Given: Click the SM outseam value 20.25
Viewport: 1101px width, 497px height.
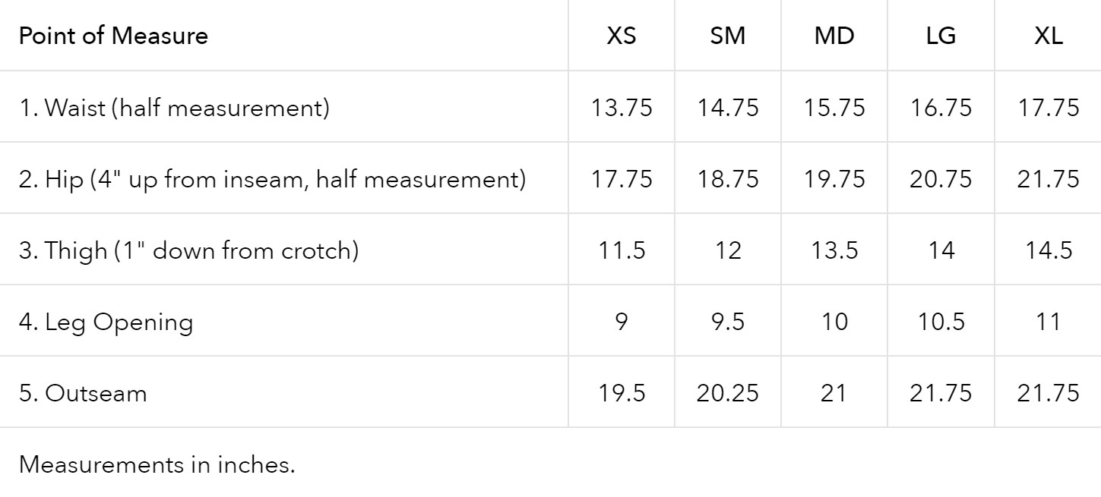Looking at the screenshot, I should click(x=728, y=393).
